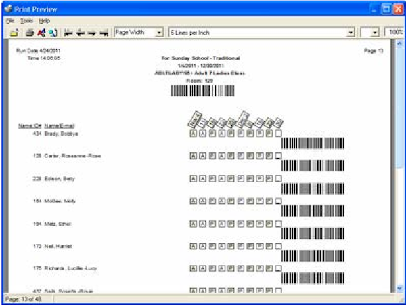This screenshot has height=305, width=406.
Task: Click the name Brady, Bobbye
Action: click(62, 134)
